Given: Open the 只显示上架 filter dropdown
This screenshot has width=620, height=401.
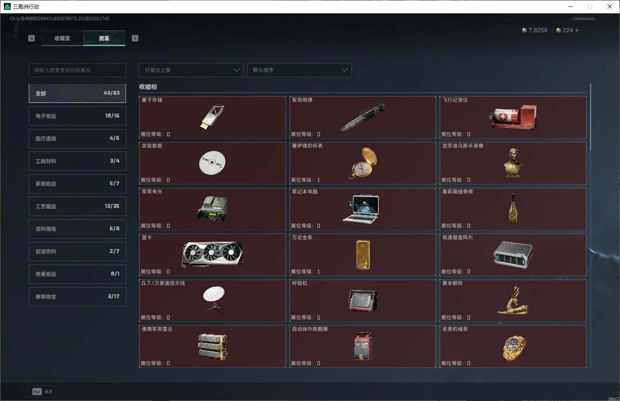Looking at the screenshot, I should point(191,70).
